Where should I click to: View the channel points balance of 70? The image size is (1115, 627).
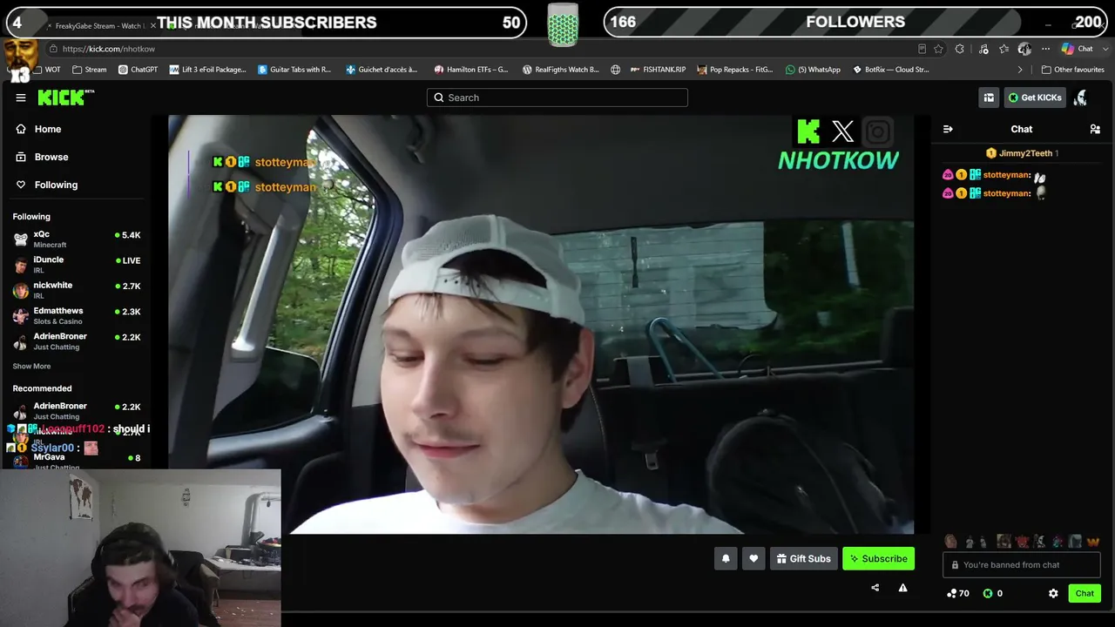(957, 593)
